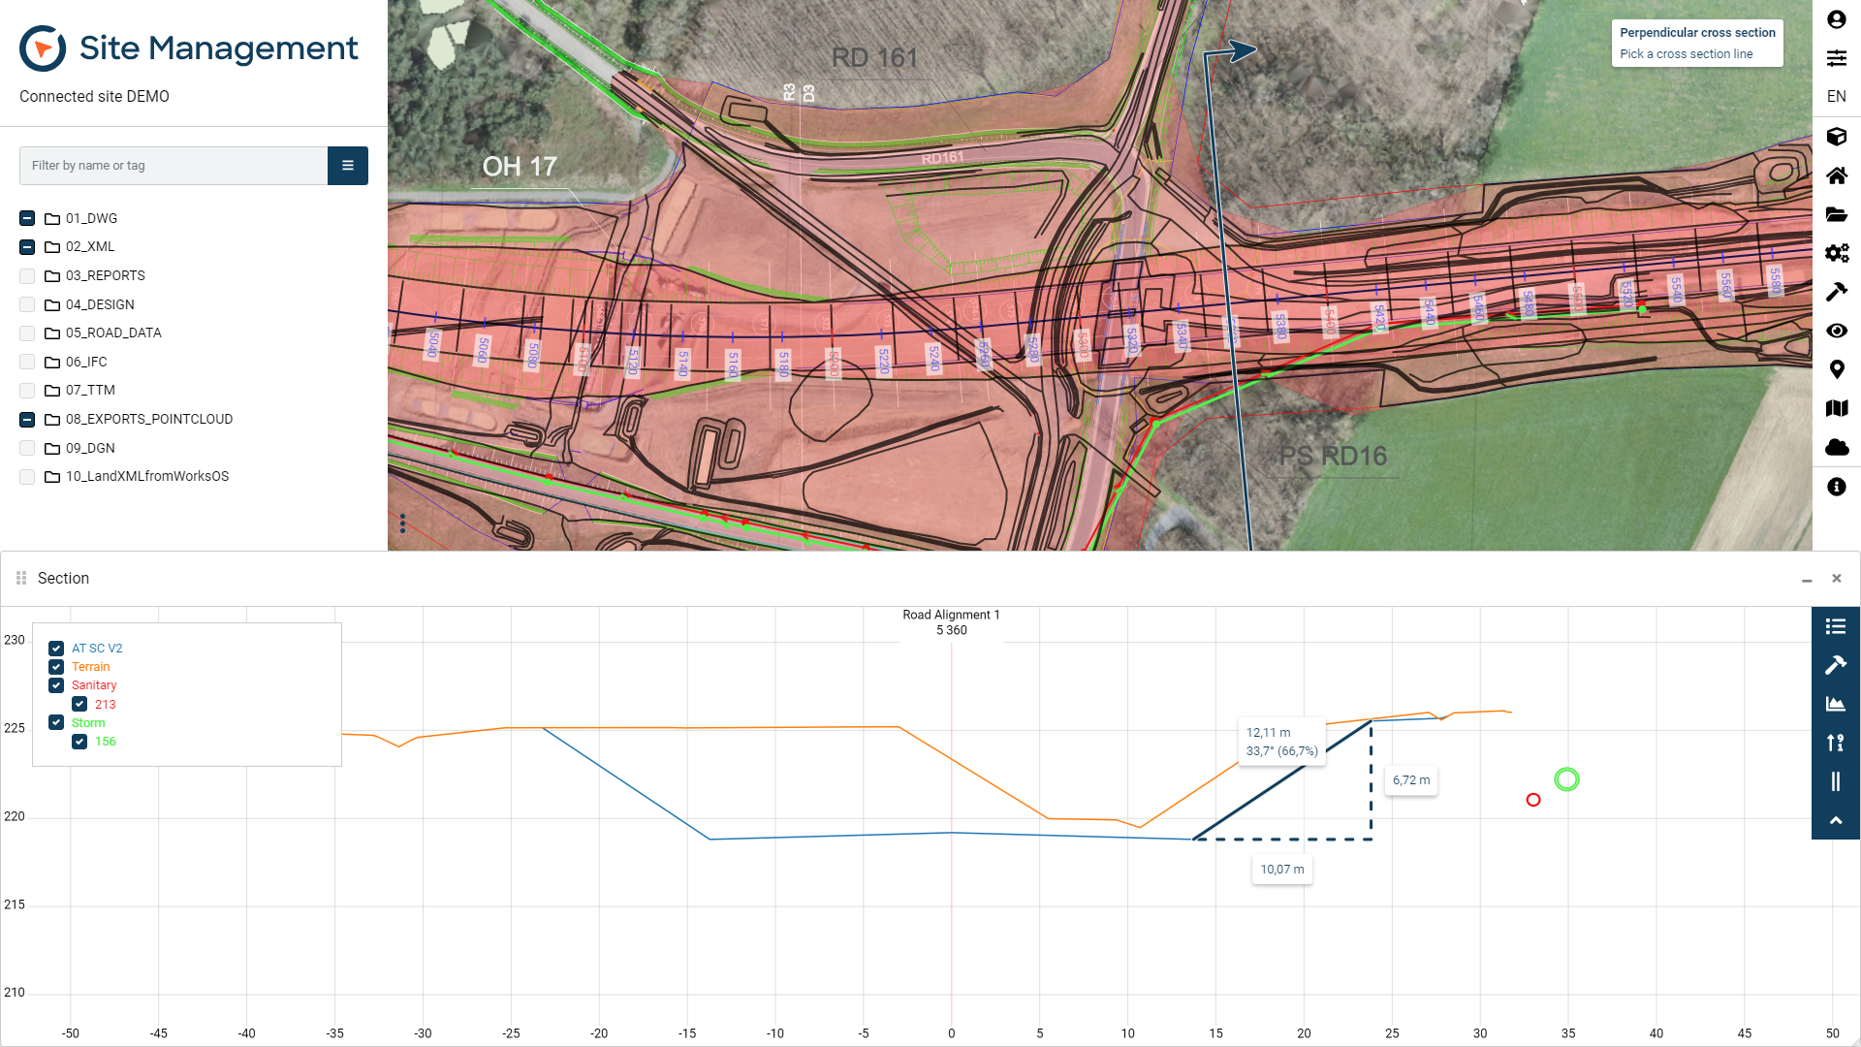Image resolution: width=1861 pixels, height=1047 pixels.
Task: Toggle the eye visibility icon
Action: tap(1836, 331)
